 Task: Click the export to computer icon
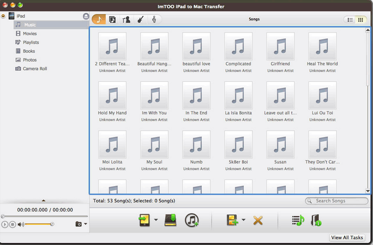click(171, 220)
